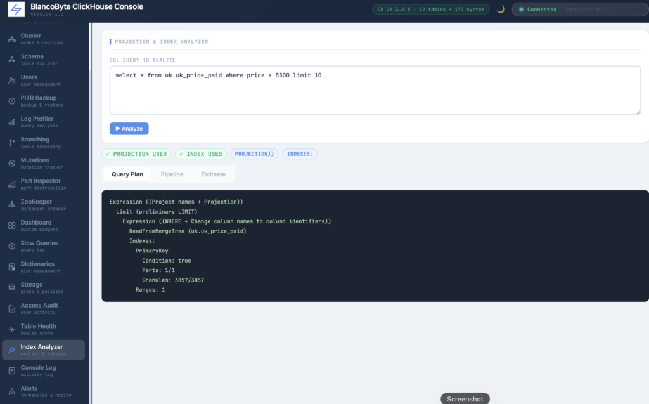
Task: Click the PROJECTION)) tag
Action: click(x=254, y=153)
